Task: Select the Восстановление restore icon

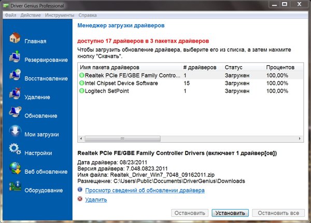Action: tap(15, 75)
